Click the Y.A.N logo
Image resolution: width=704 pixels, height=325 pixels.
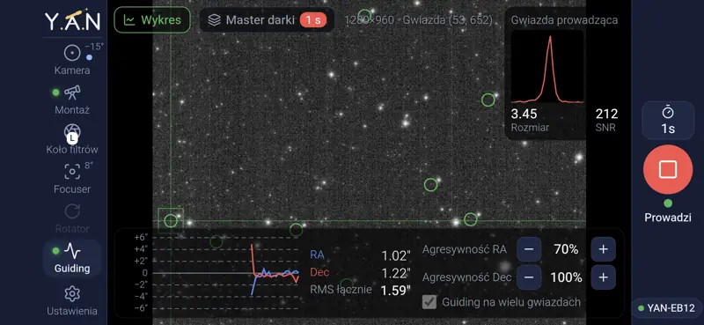(x=72, y=20)
